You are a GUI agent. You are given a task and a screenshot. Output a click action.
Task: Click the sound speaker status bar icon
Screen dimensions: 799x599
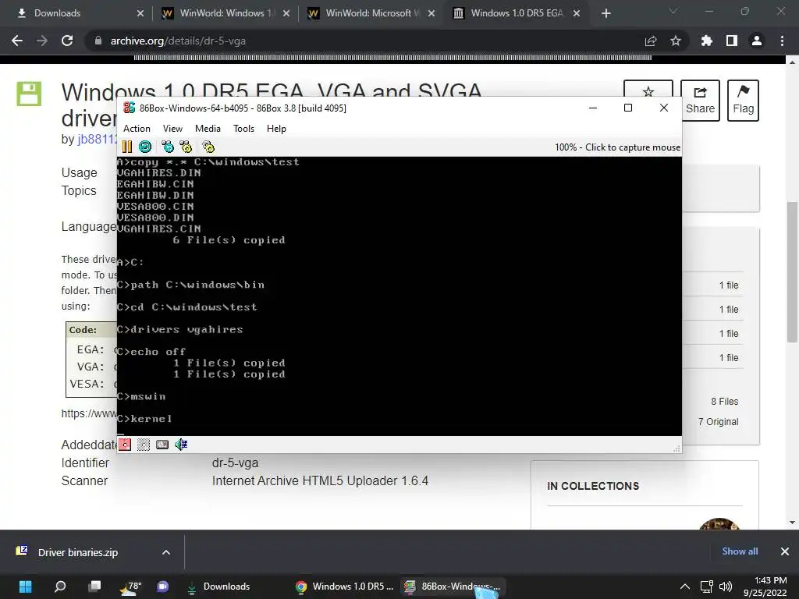click(181, 445)
